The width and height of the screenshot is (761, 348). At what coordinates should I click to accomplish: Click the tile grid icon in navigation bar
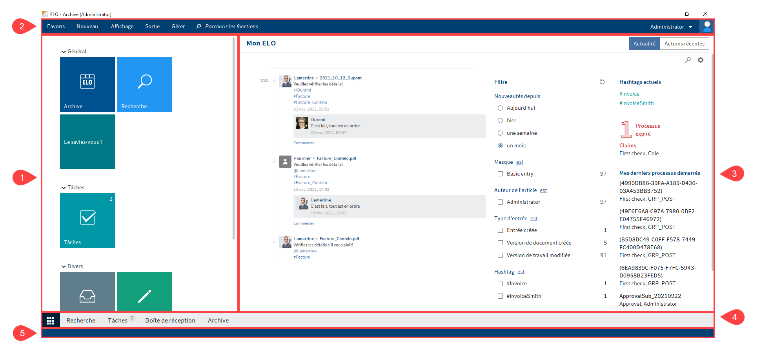(51, 321)
